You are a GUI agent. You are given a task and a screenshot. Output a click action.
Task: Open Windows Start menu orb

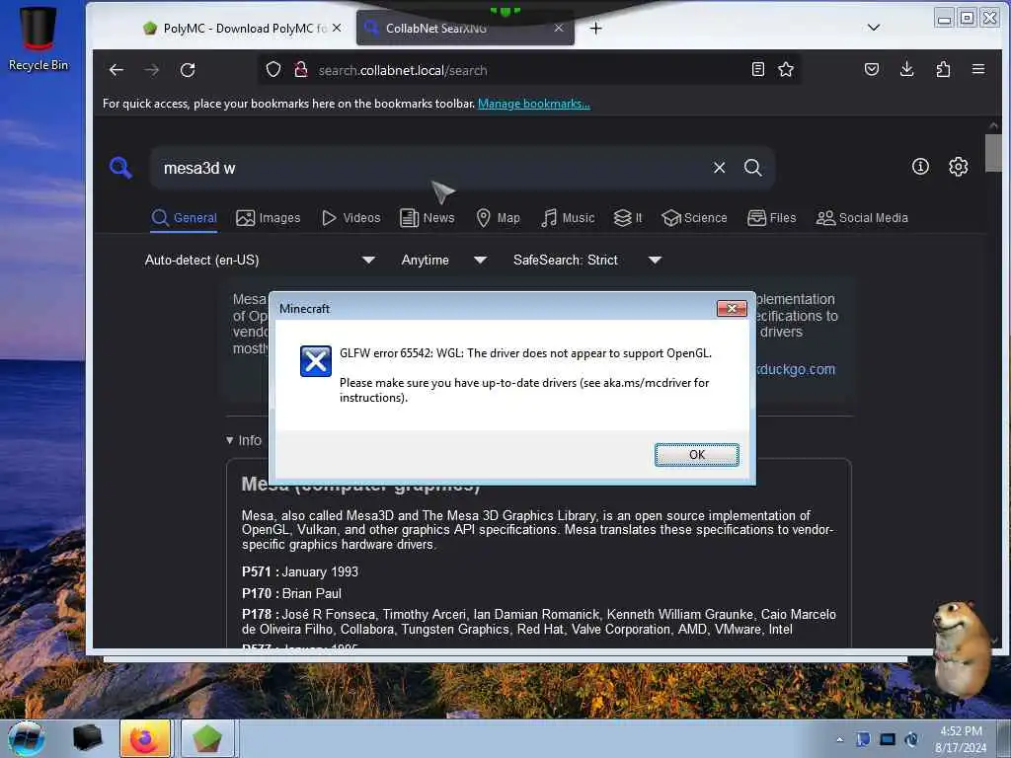[x=27, y=739]
